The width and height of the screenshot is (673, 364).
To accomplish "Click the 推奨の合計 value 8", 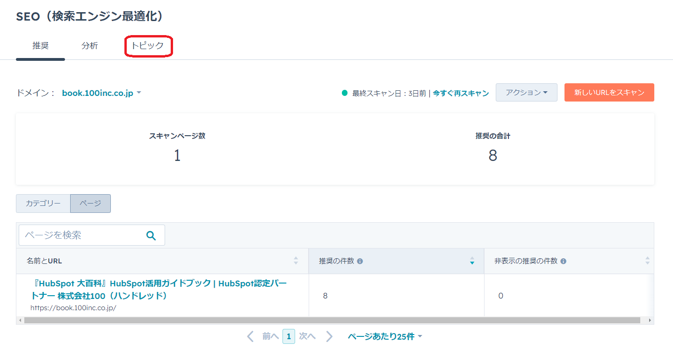I will point(492,155).
